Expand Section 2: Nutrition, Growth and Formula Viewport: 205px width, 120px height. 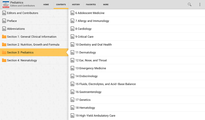coord(33,45)
